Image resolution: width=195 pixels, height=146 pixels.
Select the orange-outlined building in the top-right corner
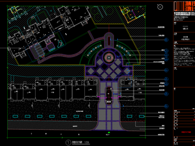(132, 14)
